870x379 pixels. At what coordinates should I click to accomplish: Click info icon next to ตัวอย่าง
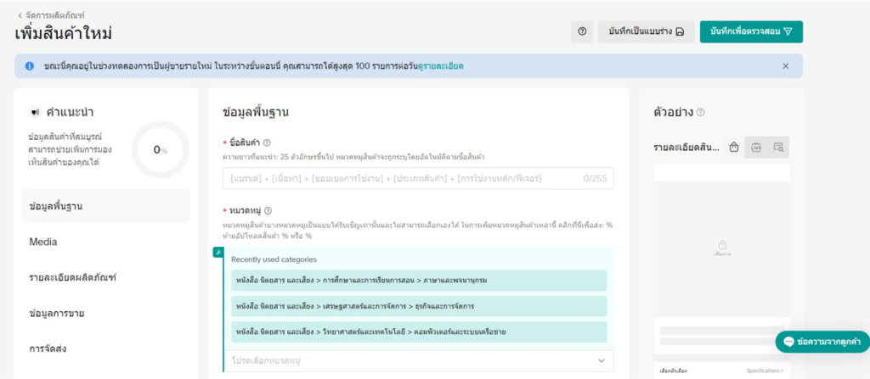tap(701, 113)
